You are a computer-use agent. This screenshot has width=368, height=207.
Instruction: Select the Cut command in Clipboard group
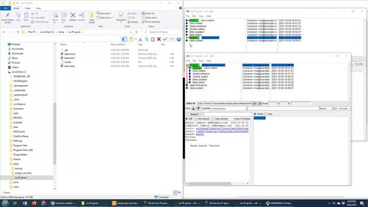[34, 14]
